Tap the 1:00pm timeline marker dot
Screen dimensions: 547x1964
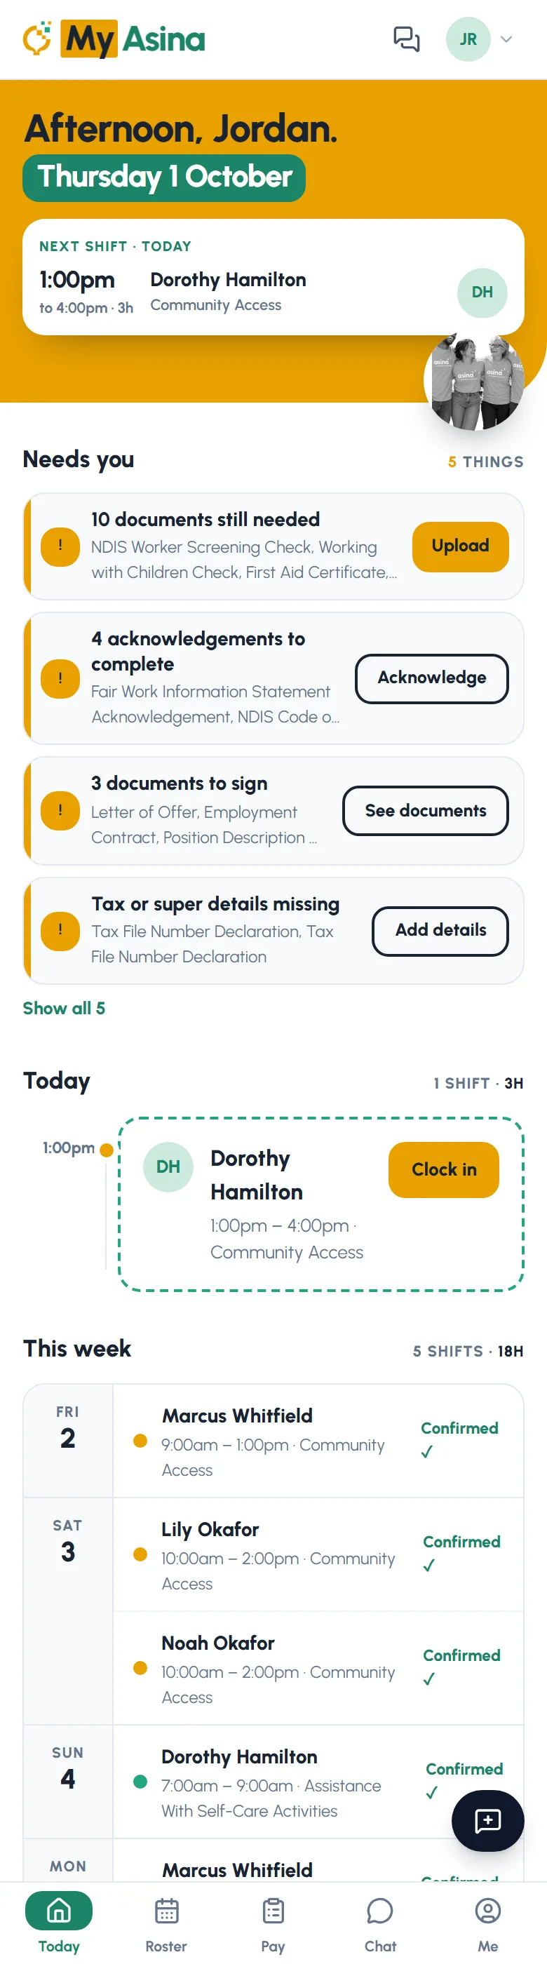(107, 1150)
